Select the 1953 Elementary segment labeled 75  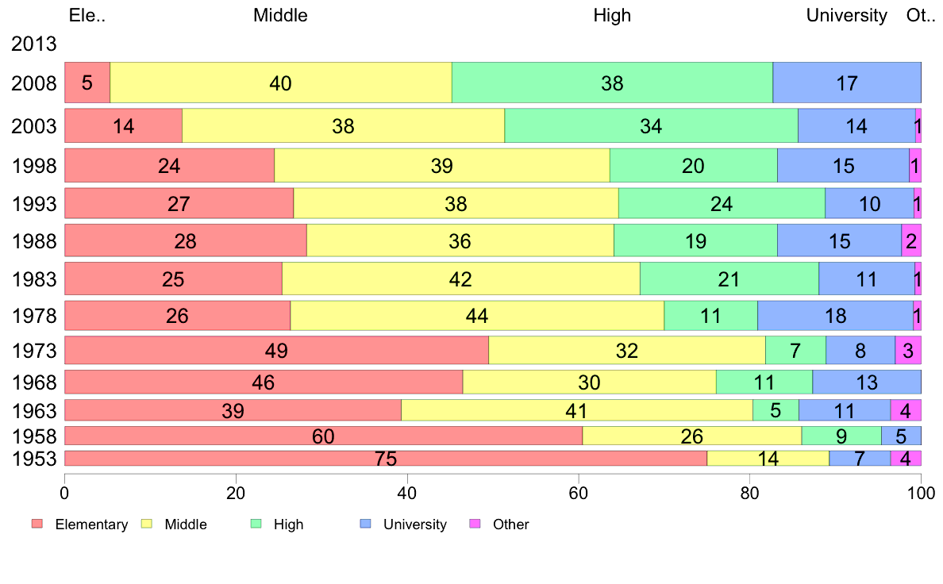coord(386,459)
